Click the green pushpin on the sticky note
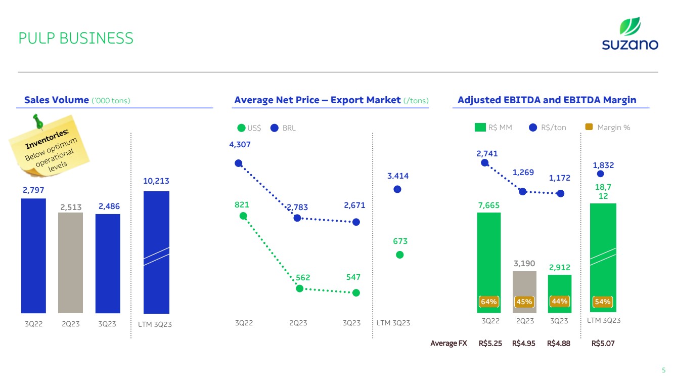Viewport: 674px width, 379px height. point(38,121)
